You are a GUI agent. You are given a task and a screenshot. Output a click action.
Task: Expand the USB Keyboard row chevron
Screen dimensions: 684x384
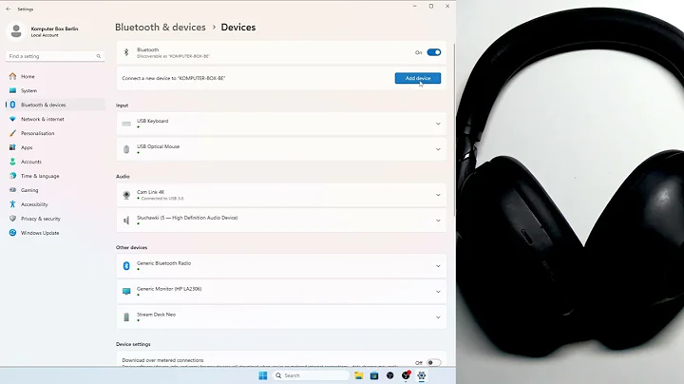438,124
